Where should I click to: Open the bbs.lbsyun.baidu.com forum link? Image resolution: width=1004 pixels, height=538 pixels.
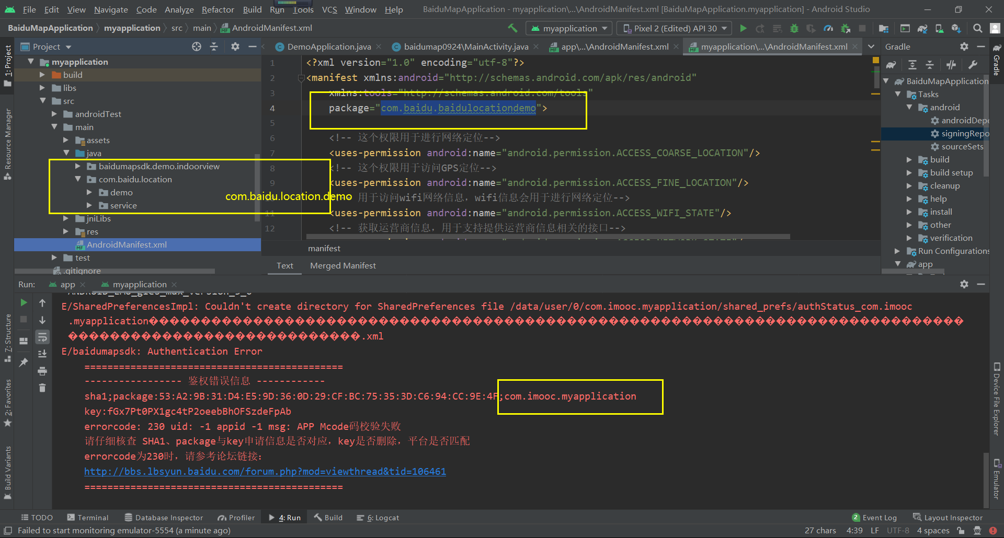tap(265, 472)
